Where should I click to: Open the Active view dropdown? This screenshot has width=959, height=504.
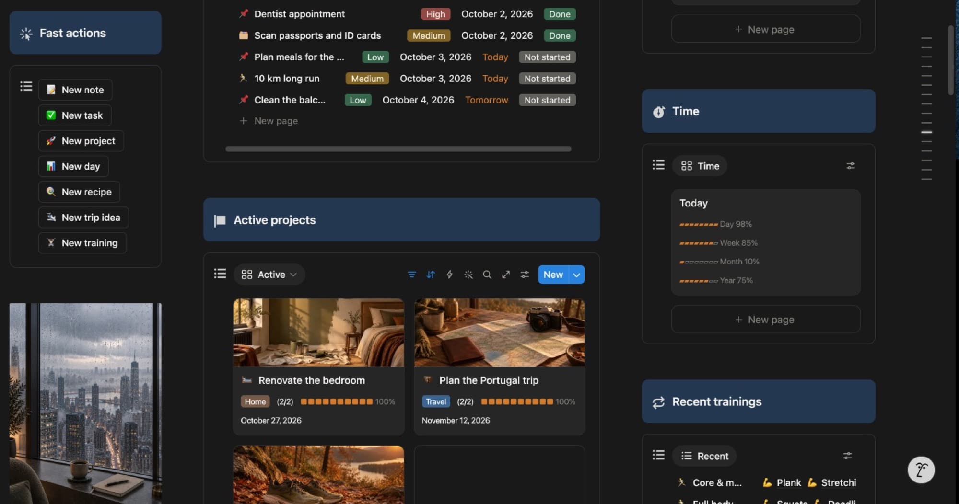(x=269, y=275)
